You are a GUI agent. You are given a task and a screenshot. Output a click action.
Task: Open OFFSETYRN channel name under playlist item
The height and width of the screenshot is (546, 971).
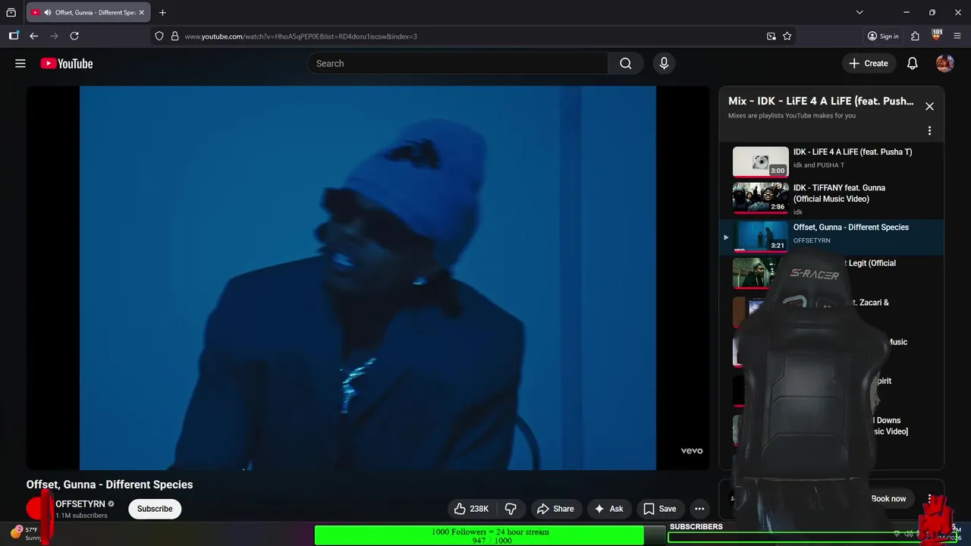tap(812, 240)
